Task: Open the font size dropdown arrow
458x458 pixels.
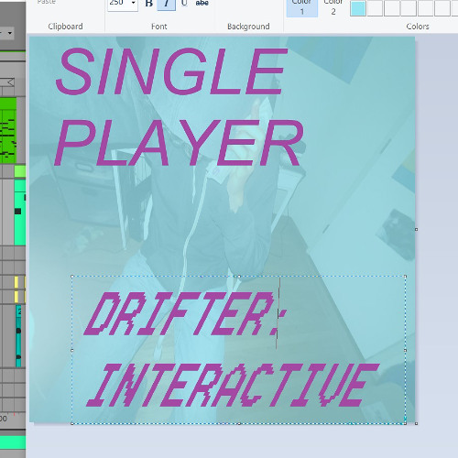Action: pos(134,3)
